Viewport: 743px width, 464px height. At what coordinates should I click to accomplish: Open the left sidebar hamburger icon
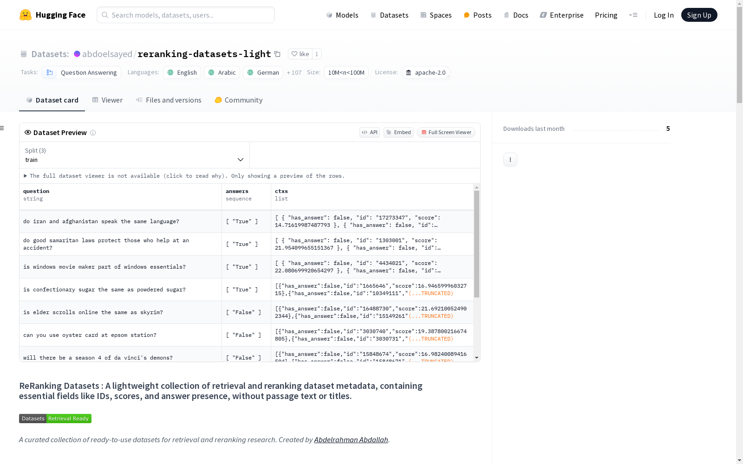point(2,128)
